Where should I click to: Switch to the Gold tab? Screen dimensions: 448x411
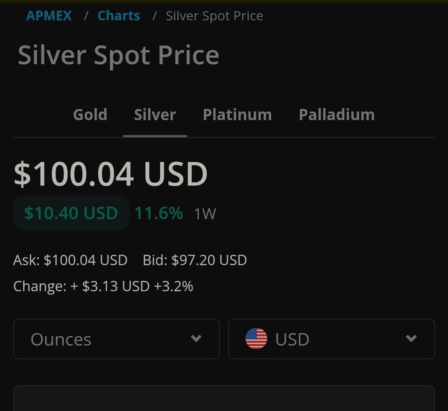tap(90, 115)
